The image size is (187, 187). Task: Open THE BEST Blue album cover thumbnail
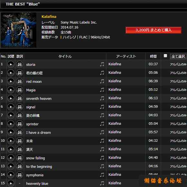18,30
